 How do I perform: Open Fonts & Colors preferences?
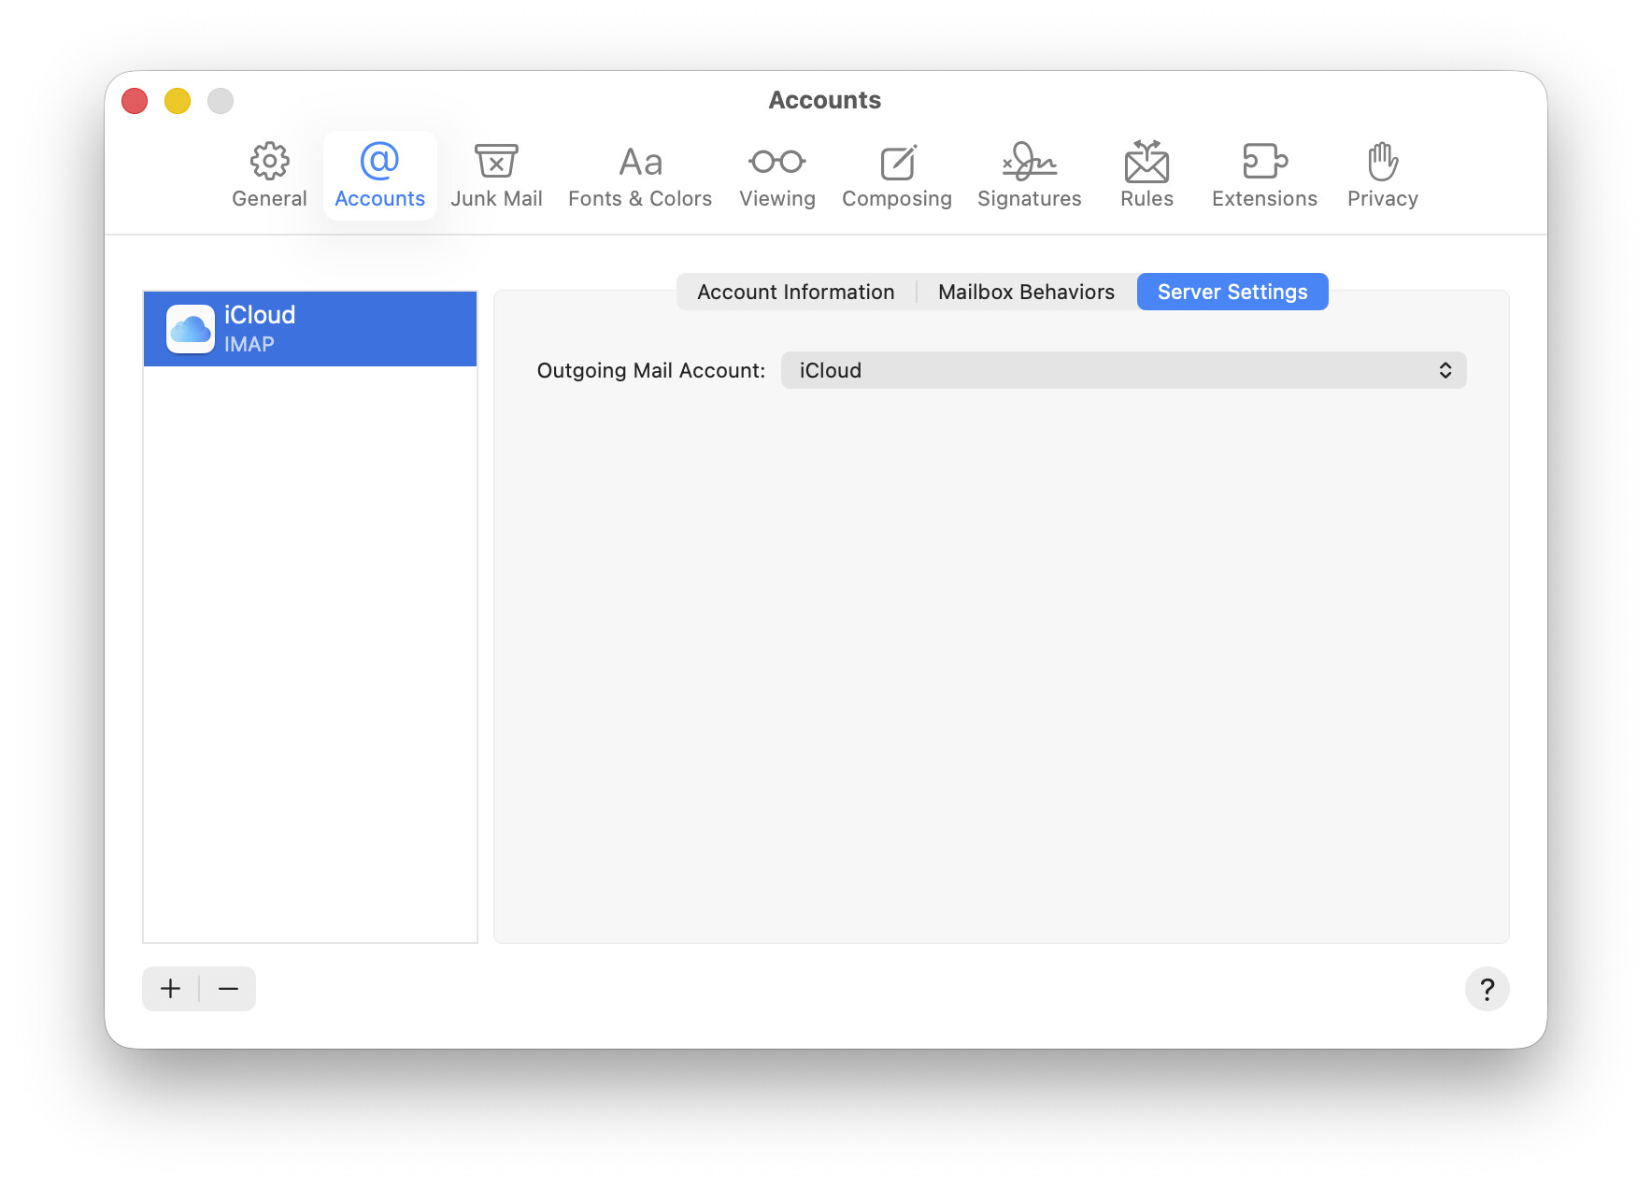(640, 163)
